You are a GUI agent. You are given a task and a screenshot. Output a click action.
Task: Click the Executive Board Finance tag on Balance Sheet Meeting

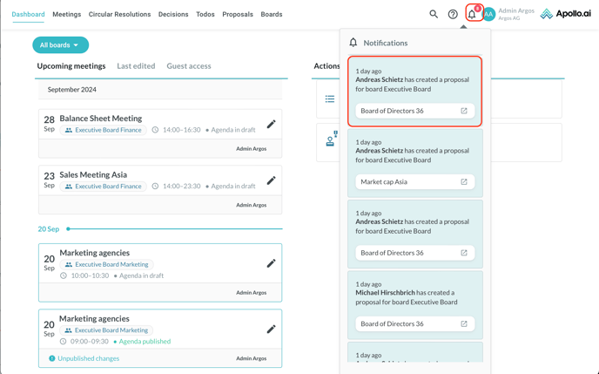(107, 130)
